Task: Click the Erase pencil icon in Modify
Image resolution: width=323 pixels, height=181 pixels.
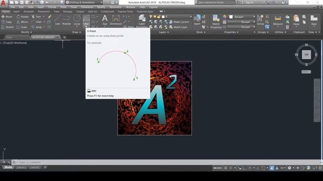Action: click(x=49, y=17)
